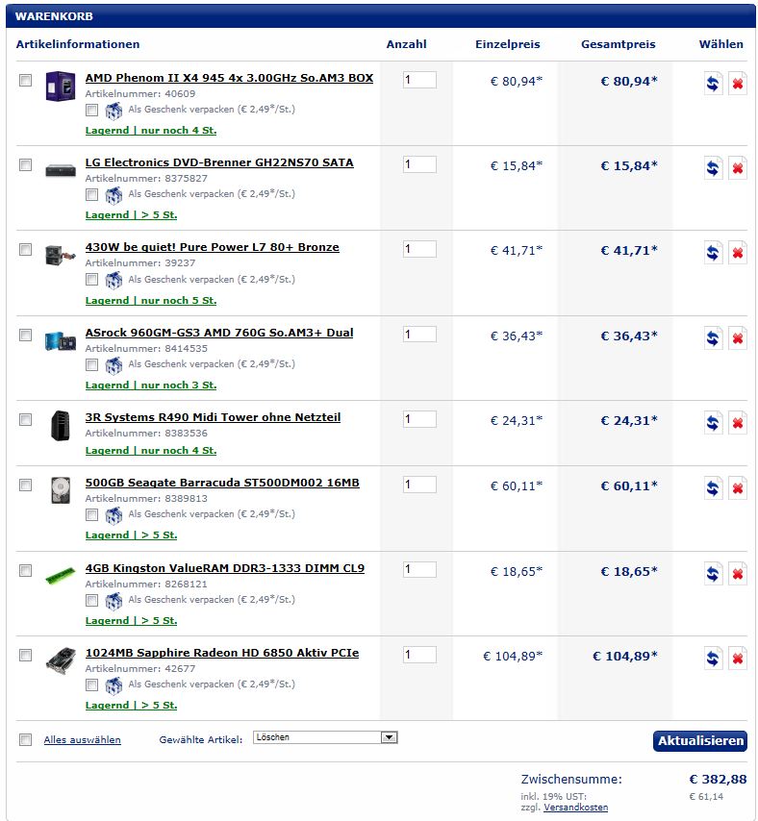
Task: Select the be quiet! Pure Power row checkbox
Action: [25, 249]
